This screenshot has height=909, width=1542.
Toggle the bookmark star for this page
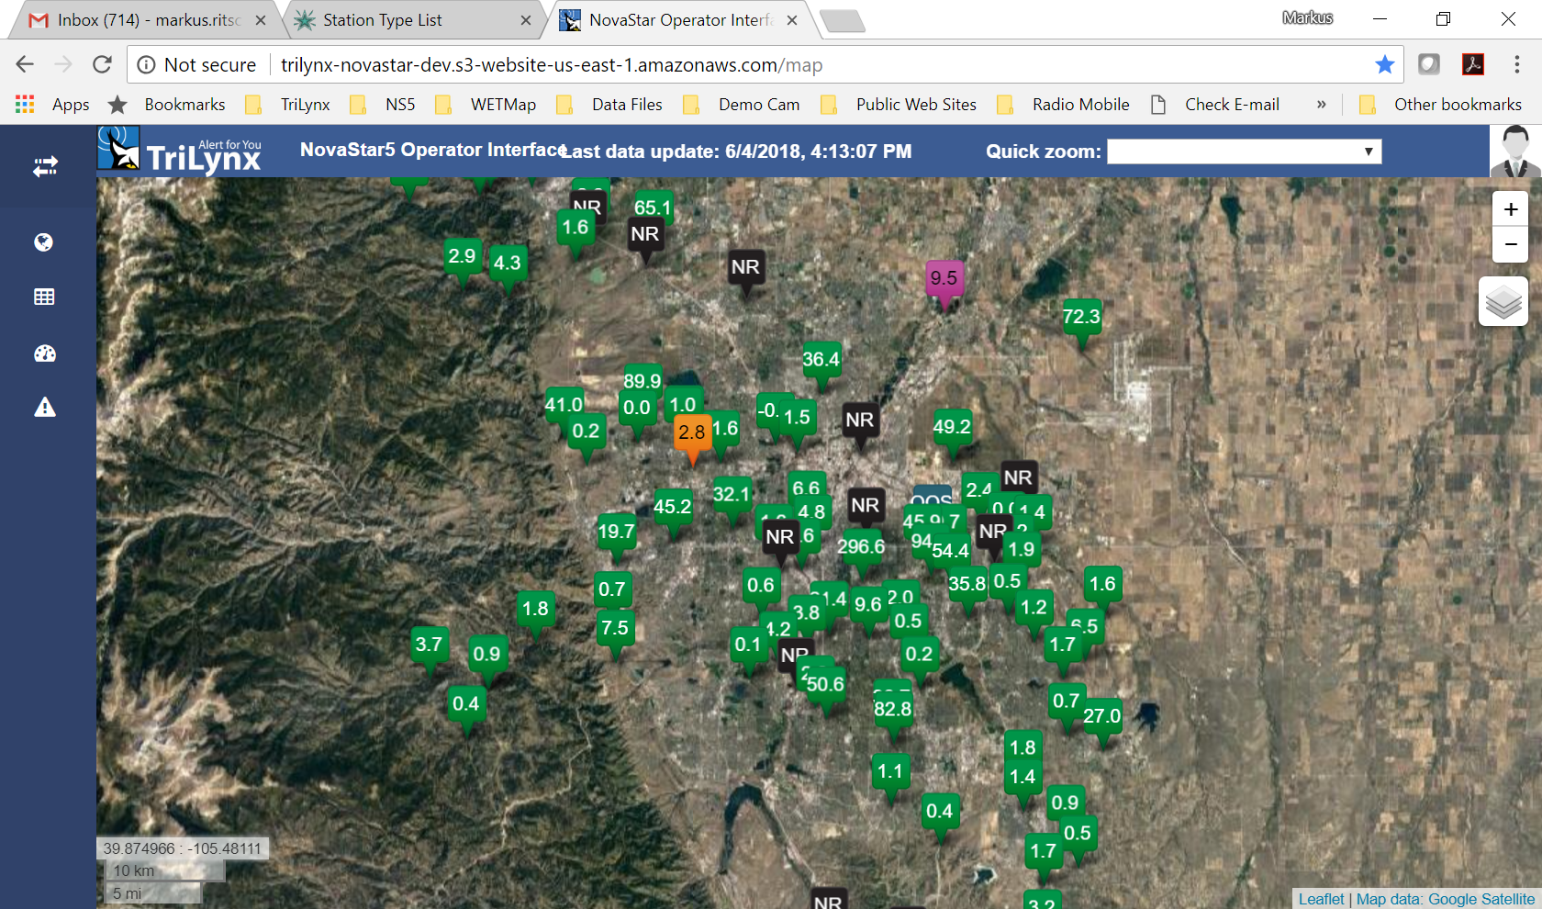[1384, 64]
